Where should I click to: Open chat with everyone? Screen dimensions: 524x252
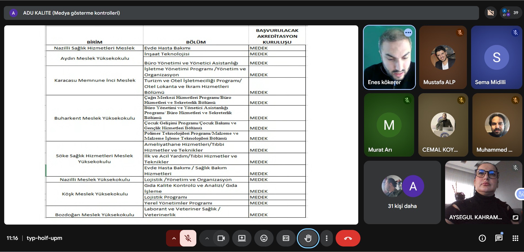click(x=499, y=238)
